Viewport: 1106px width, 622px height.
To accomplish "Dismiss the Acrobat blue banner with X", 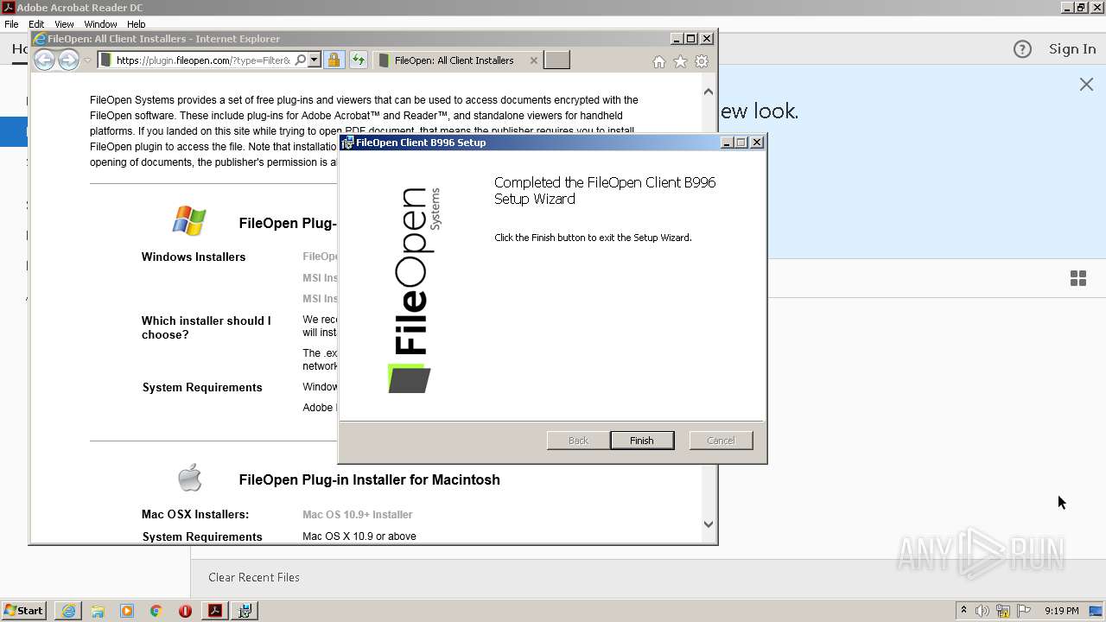I will (x=1086, y=84).
